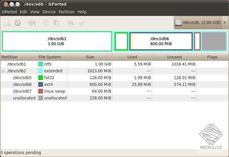Click the linux-swap file system label
The image size is (229, 157).
pos(55,91)
